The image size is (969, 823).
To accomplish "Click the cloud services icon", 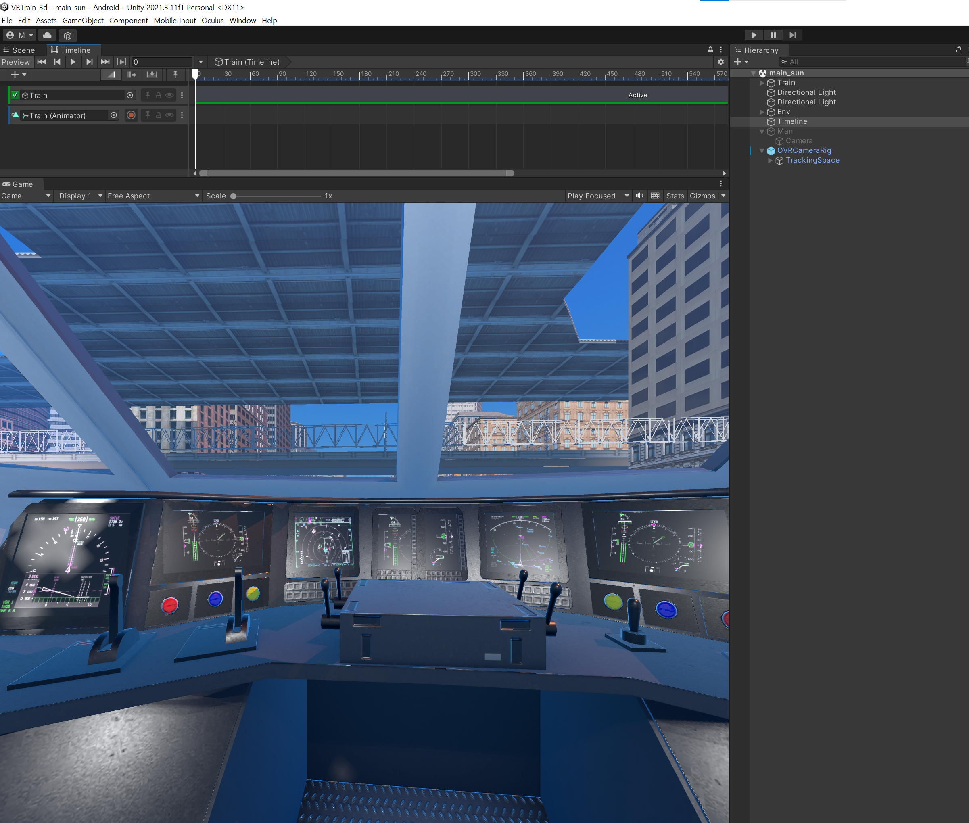I will [47, 35].
